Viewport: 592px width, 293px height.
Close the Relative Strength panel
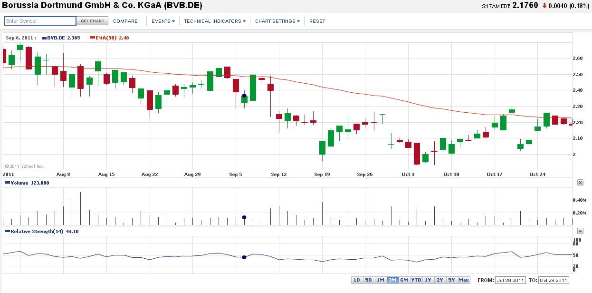(580, 231)
